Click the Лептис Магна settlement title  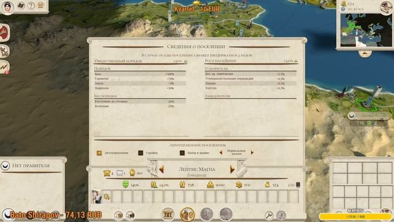pos(197,169)
